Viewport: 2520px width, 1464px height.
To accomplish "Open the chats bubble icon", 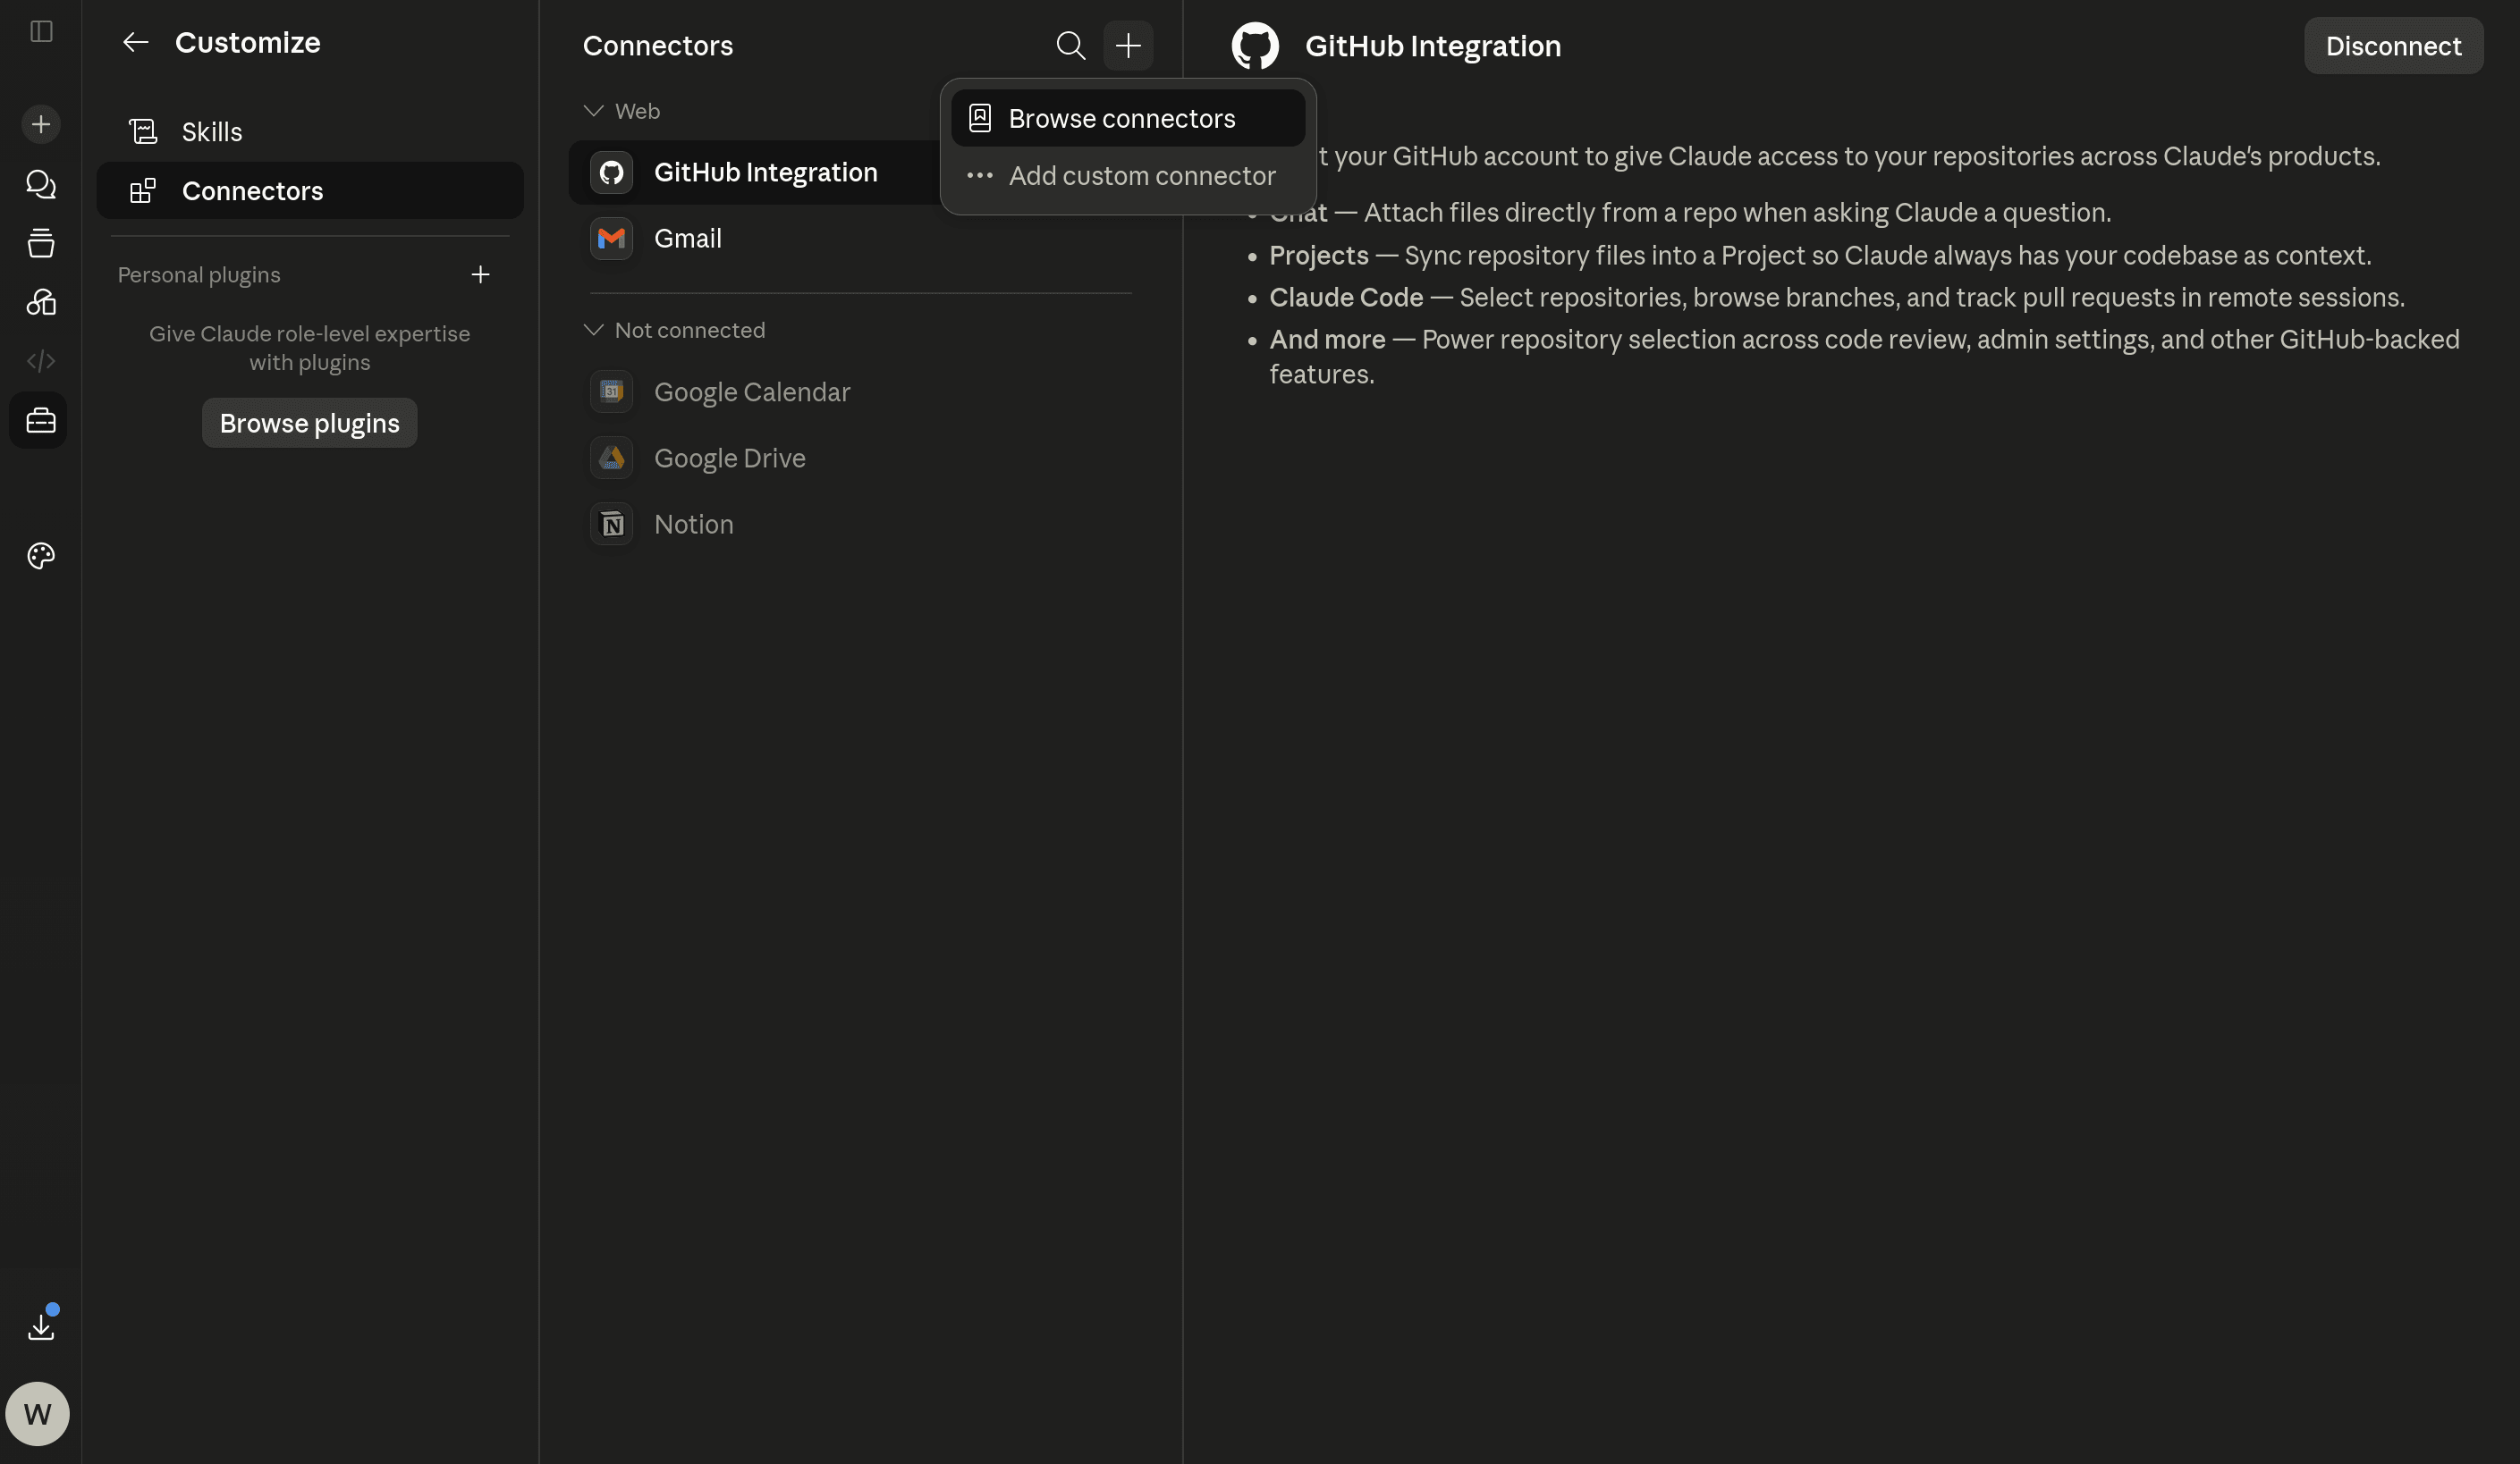I will [41, 184].
